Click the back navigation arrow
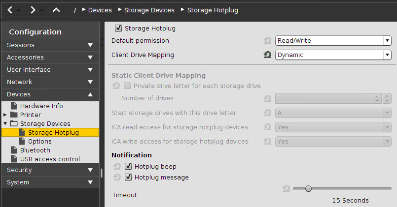Image resolution: width=397 pixels, height=207 pixels. pyautogui.click(x=10, y=10)
